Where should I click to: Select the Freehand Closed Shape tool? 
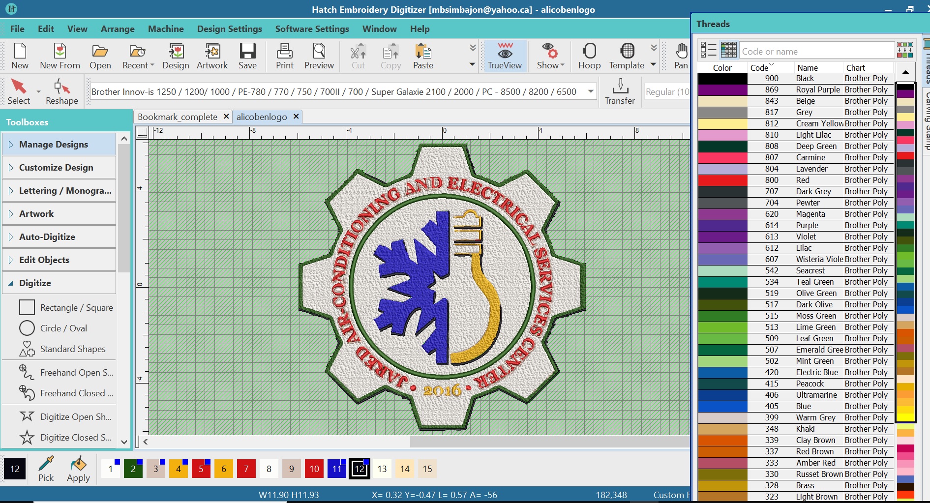tap(66, 393)
